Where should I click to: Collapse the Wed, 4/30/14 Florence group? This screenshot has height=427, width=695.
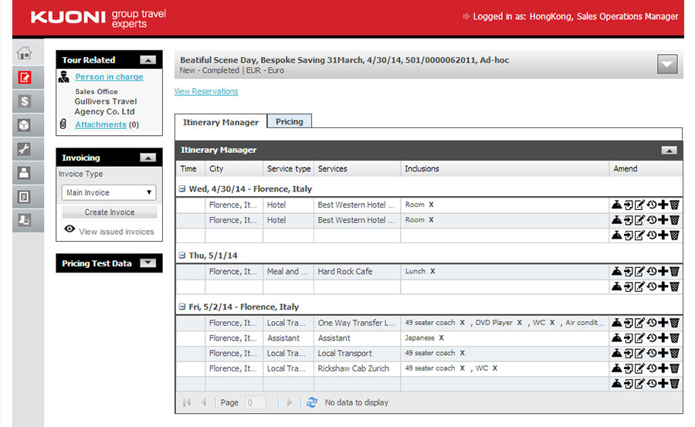(x=182, y=189)
